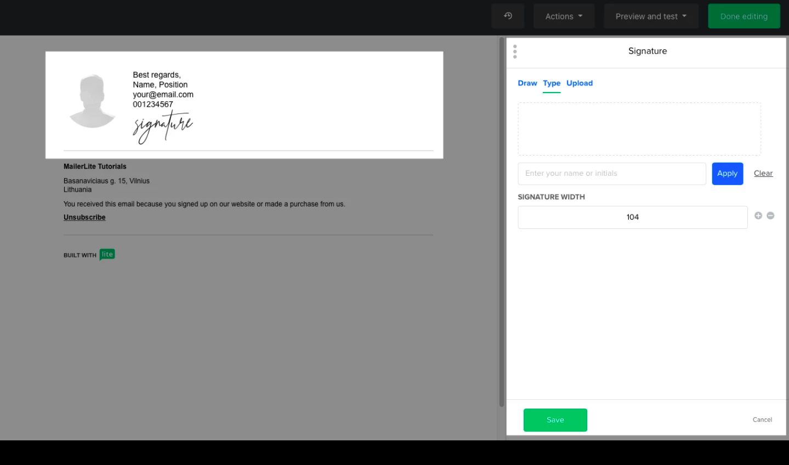Screen dimensions: 789x465
Task: Increase signature width with plus icon
Action: 758,216
